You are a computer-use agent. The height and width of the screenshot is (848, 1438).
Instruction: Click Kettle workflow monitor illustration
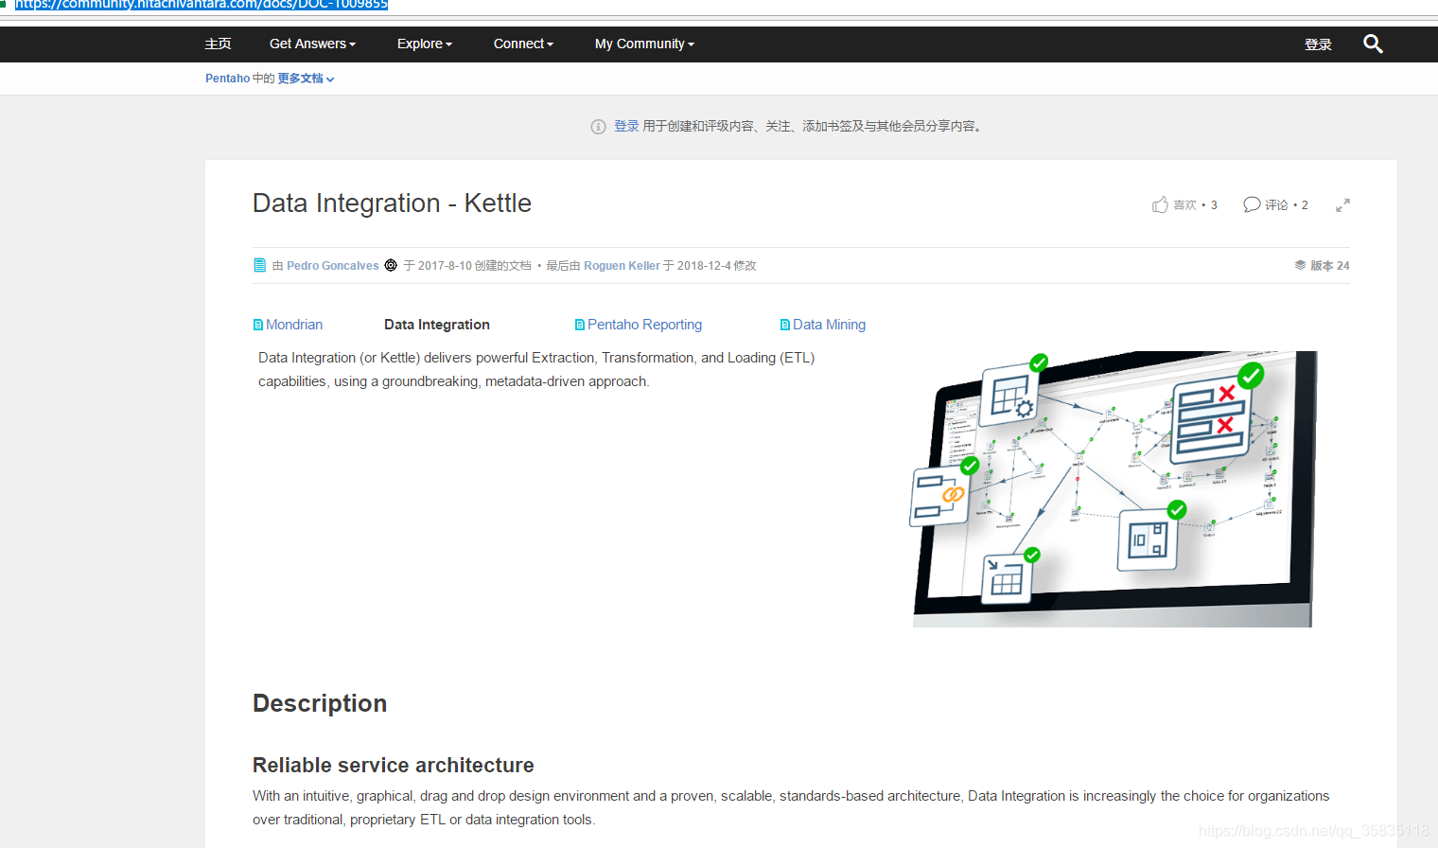pos(1113,489)
